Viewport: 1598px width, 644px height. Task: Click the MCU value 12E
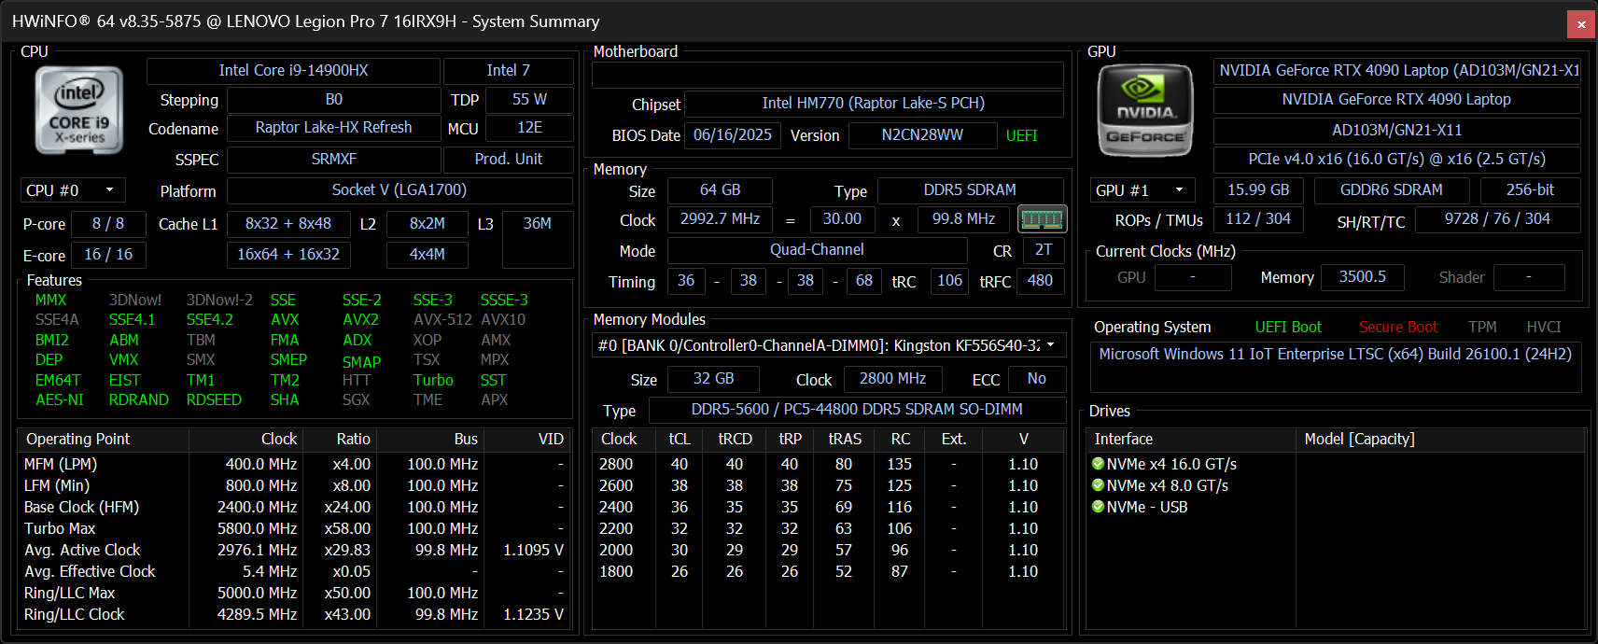pos(529,128)
